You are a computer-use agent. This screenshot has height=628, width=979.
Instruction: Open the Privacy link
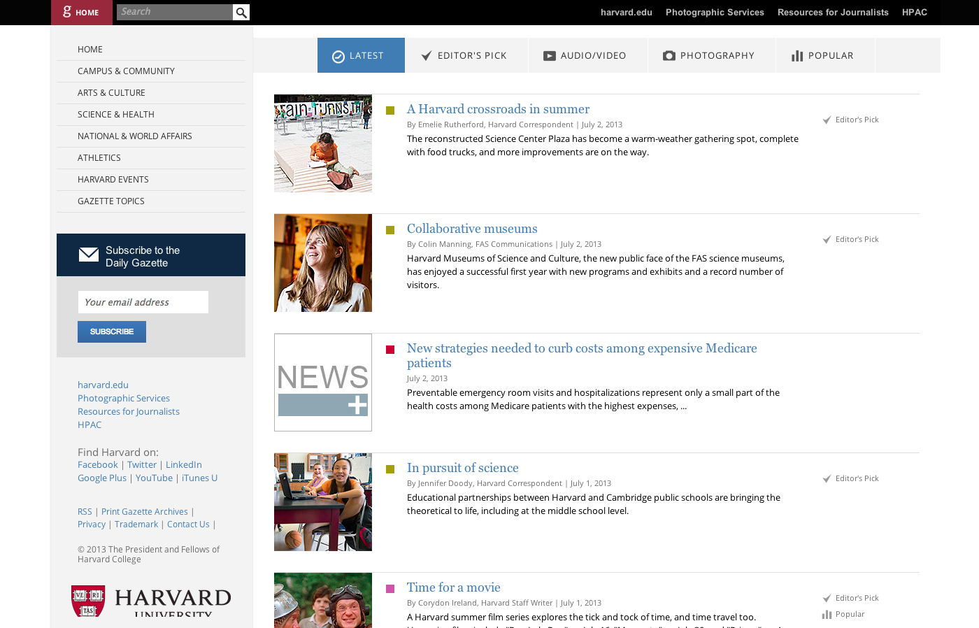pos(92,524)
